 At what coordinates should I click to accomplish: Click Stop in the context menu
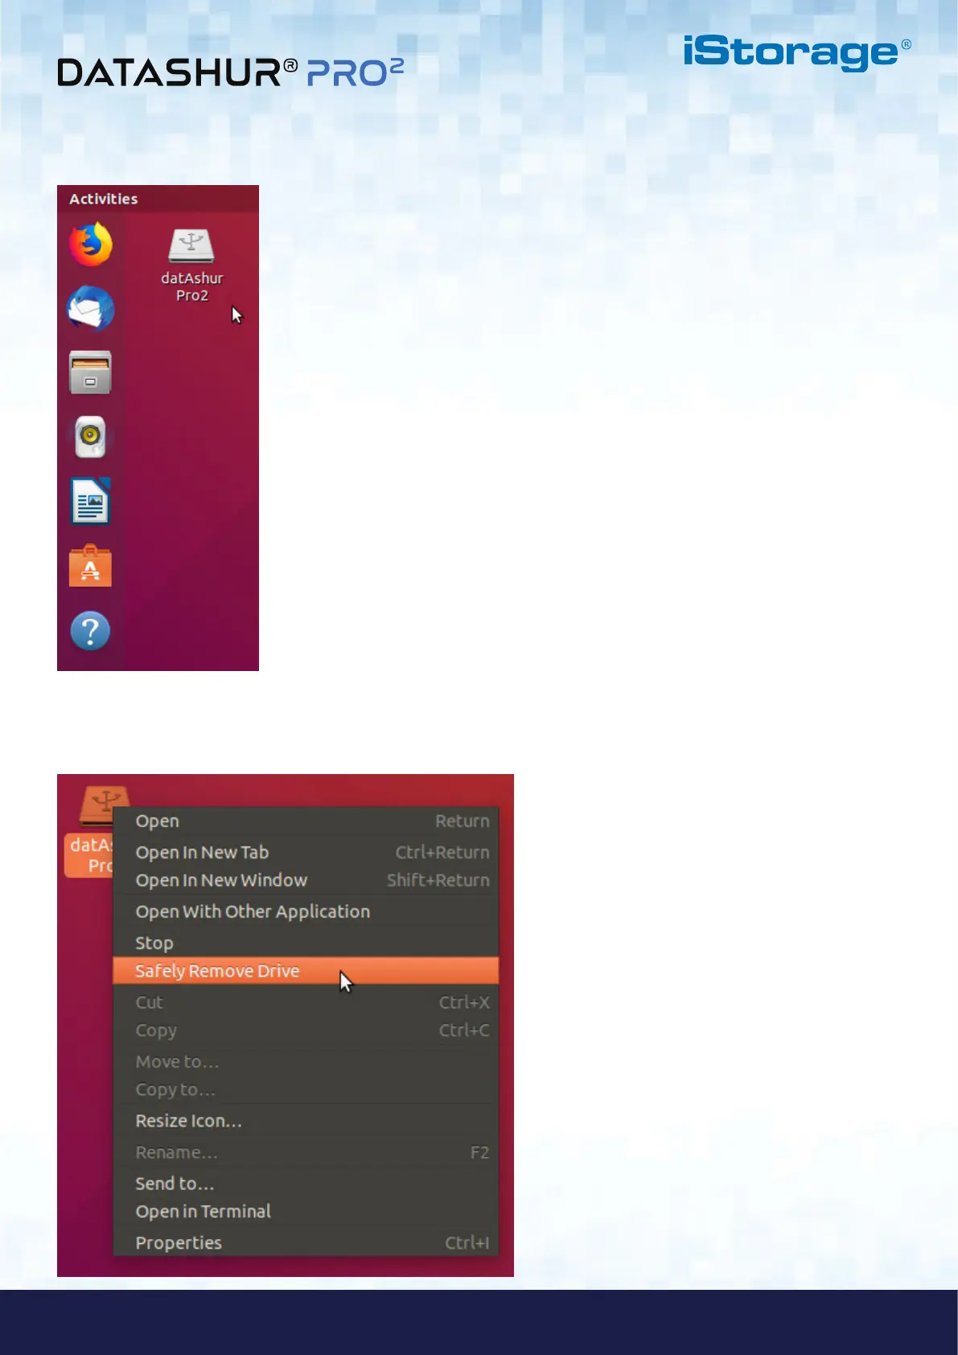point(306,943)
